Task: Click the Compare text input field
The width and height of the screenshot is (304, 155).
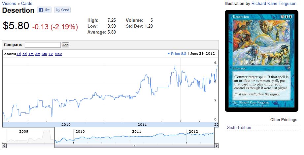Action: 43,45
